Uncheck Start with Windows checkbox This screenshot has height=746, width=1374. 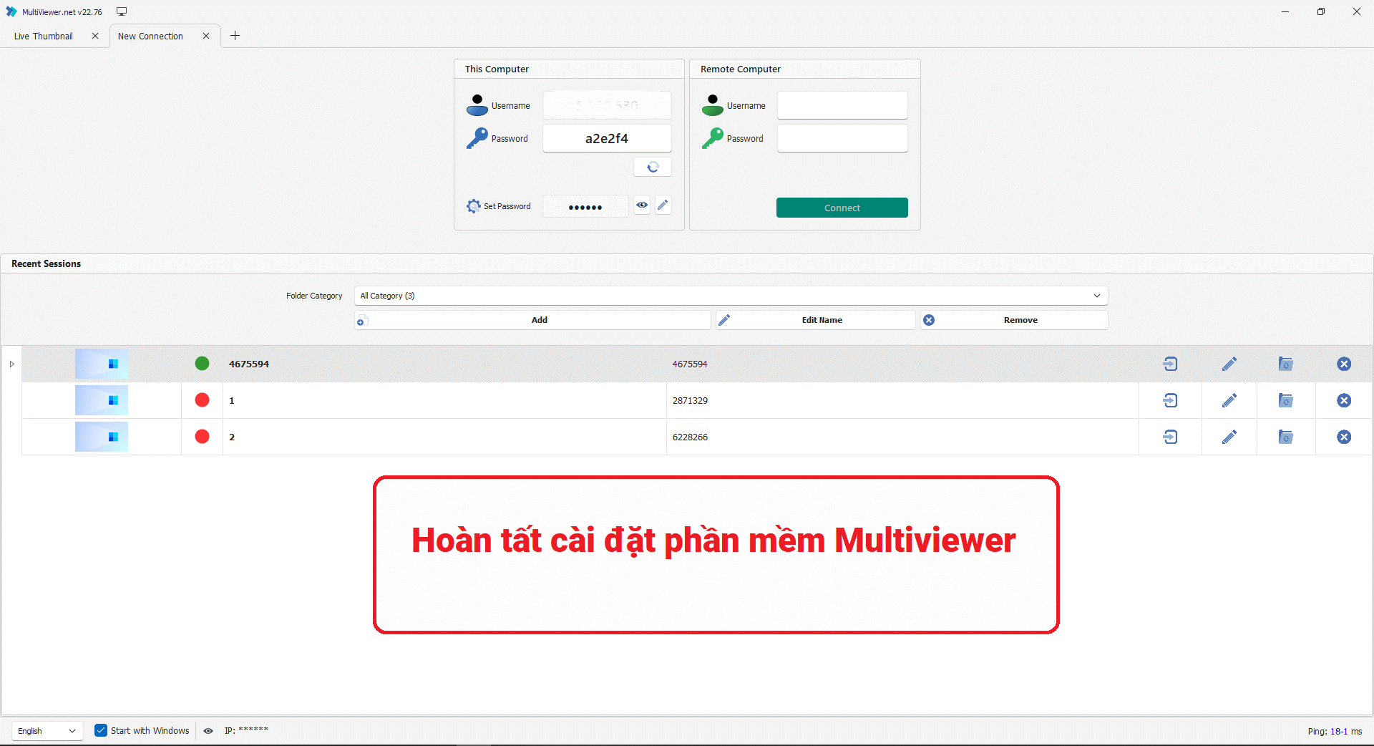click(101, 730)
